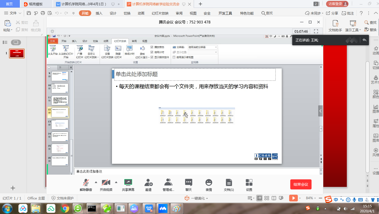Screen dimensions: 379x214
Task: Enable the 使用演示者视图 checkbox
Action: point(174,57)
